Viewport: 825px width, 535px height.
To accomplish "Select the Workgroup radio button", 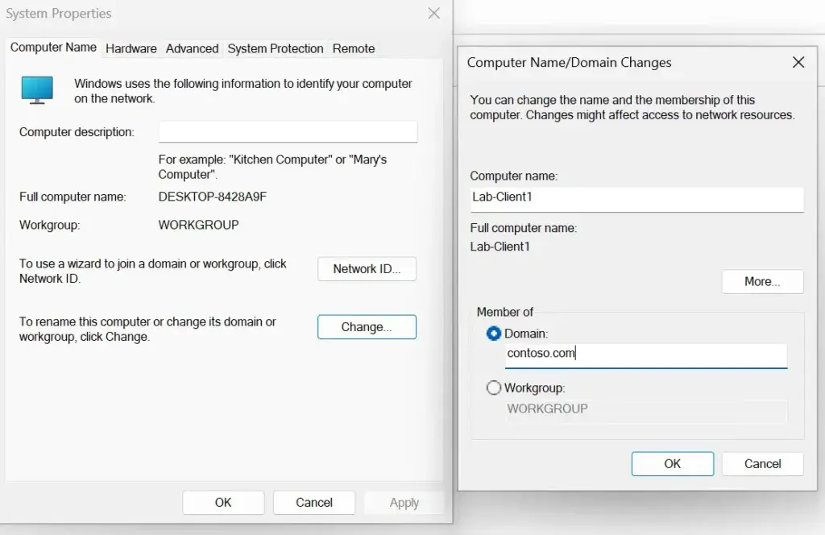I will [494, 388].
